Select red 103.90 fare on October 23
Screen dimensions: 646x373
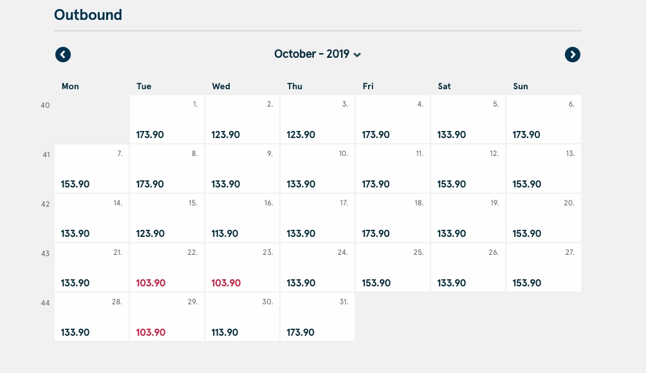click(242, 267)
